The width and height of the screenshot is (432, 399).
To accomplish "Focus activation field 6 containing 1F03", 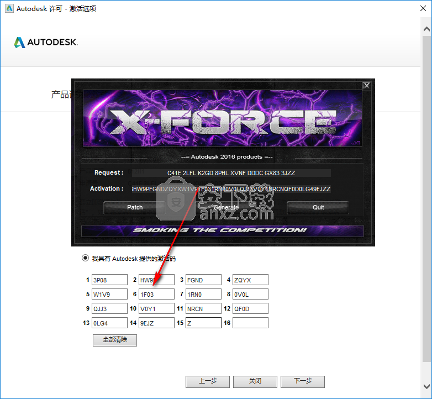I will [x=156, y=294].
